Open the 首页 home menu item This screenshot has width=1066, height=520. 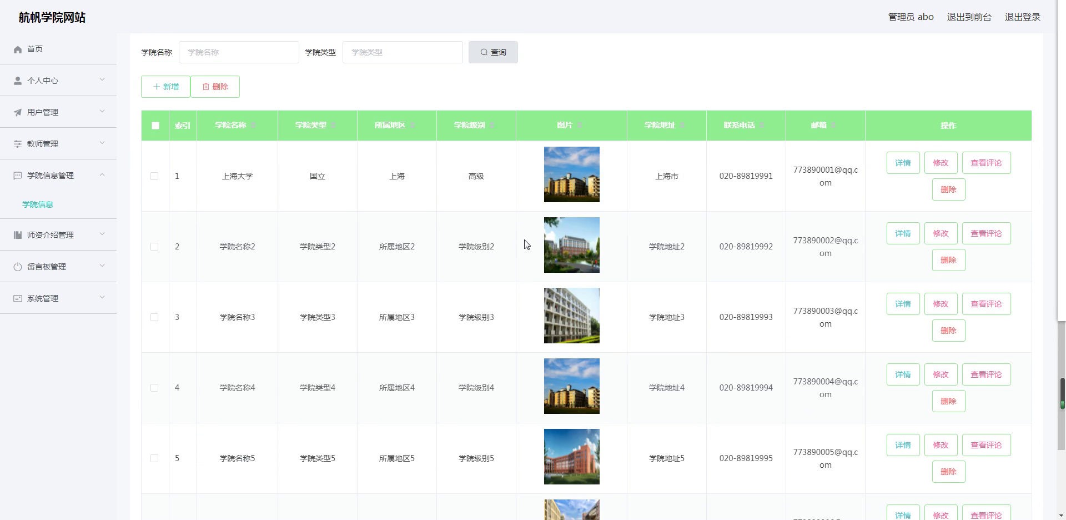(58, 49)
